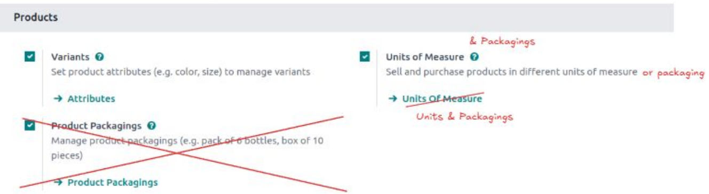709x194 pixels.
Task: Click the 'Manage product packagings' description text
Action: [187, 149]
